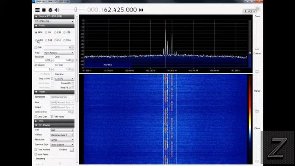The image size is (295, 166).
Task: Mute audio with the speaker icon
Action: [57, 10]
